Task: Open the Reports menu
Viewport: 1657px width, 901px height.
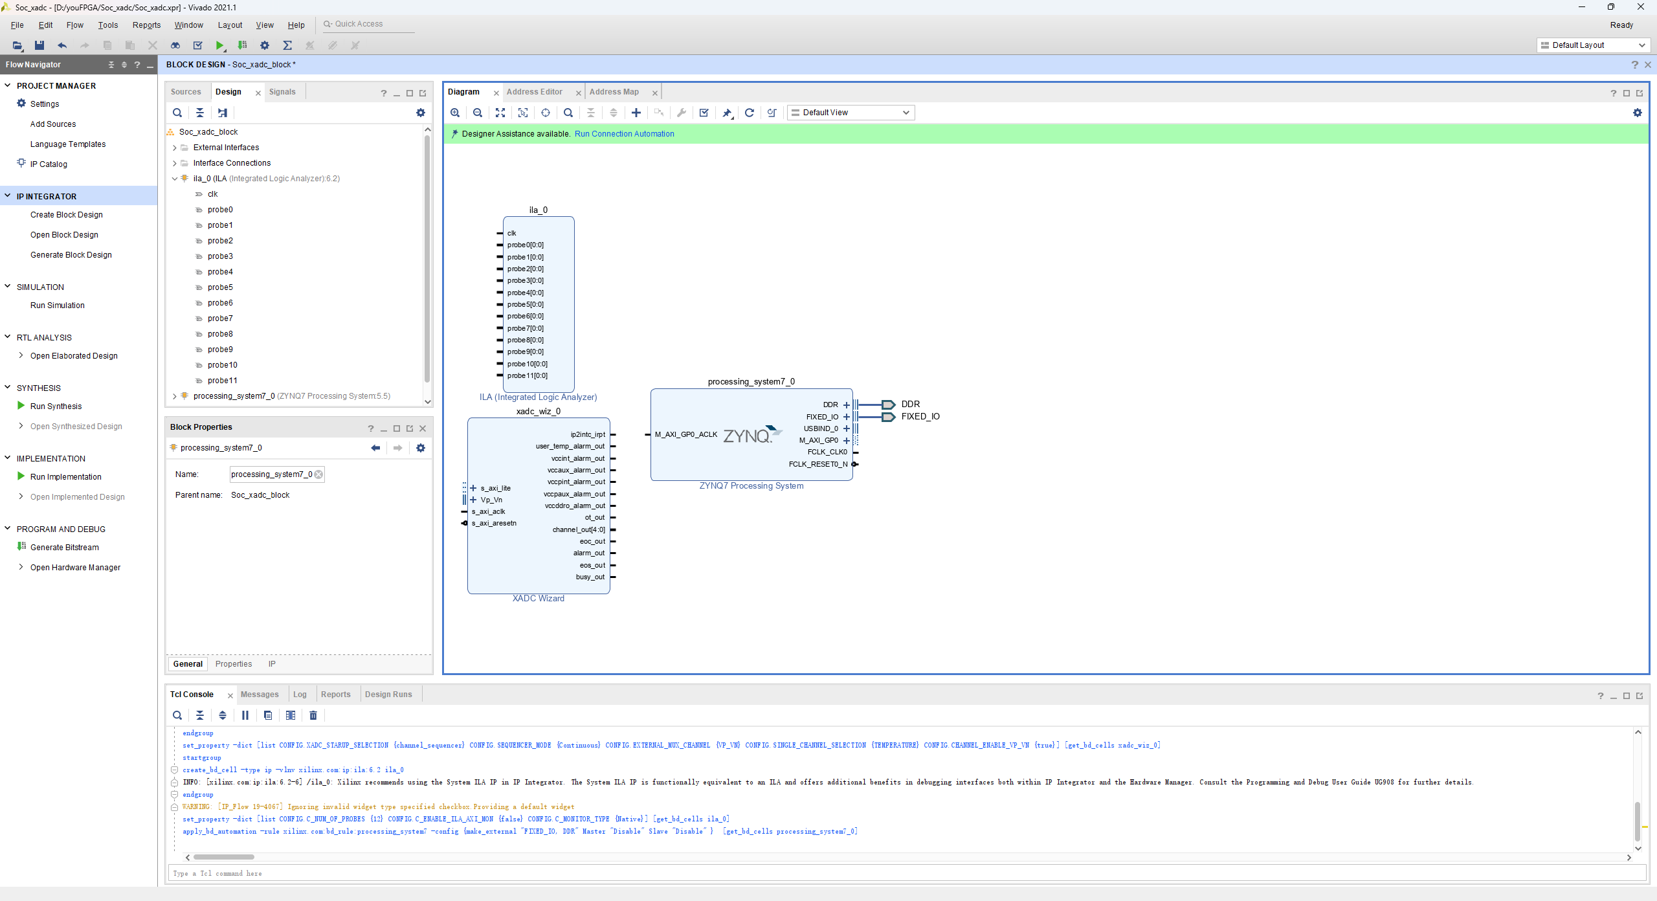Action: 146,25
